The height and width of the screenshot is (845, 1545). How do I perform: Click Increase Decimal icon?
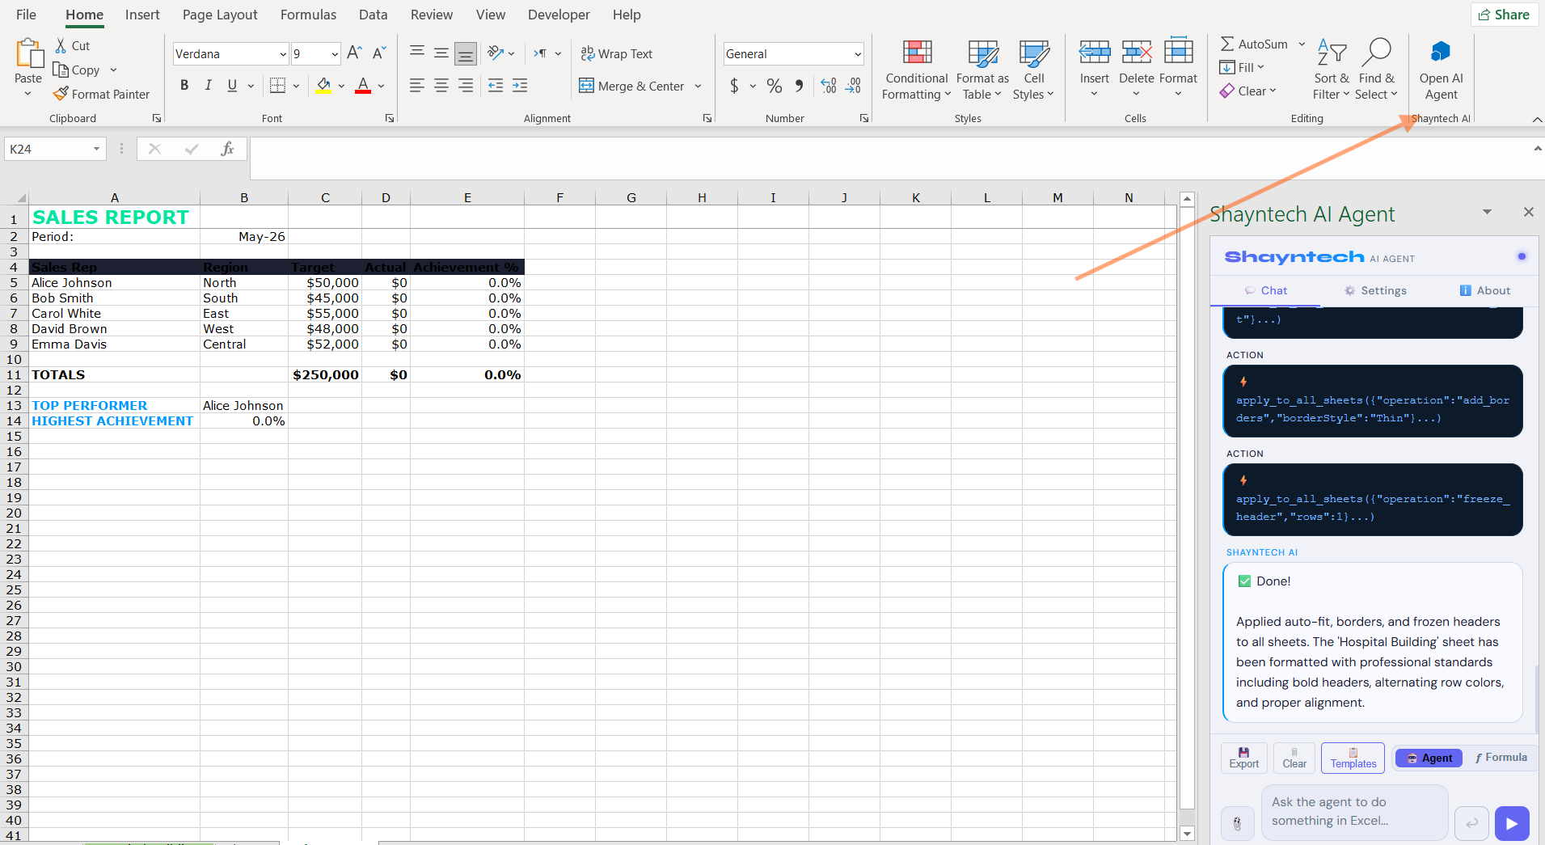829,85
